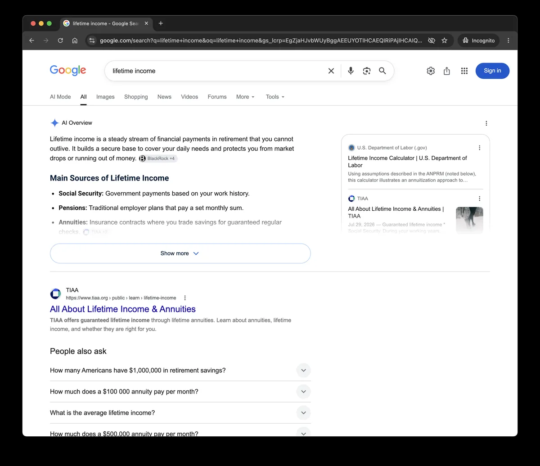The image size is (540, 466).
Task: Open options for Department of Labor source card
Action: point(479,148)
